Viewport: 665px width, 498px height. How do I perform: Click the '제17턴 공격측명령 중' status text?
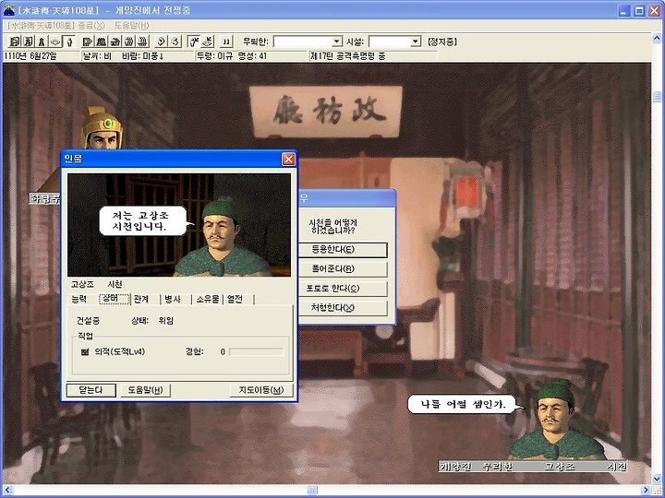348,56
